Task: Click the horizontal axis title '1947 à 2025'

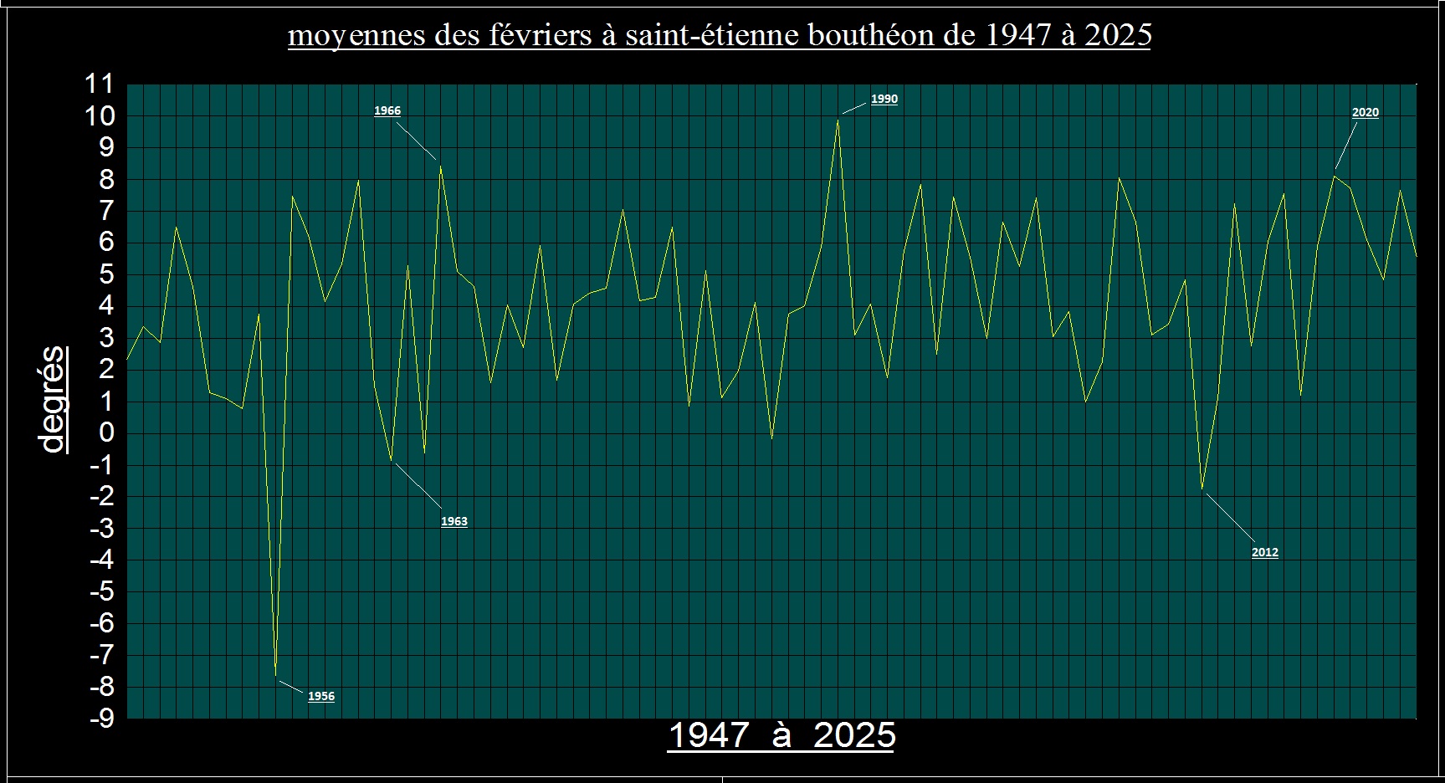Action: (x=781, y=735)
